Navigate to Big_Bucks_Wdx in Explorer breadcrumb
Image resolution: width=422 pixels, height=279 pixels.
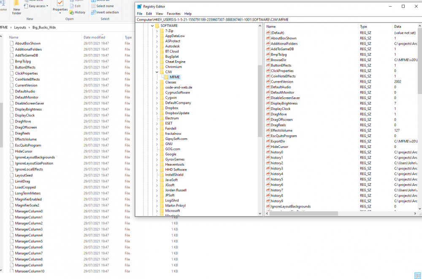click(x=44, y=27)
